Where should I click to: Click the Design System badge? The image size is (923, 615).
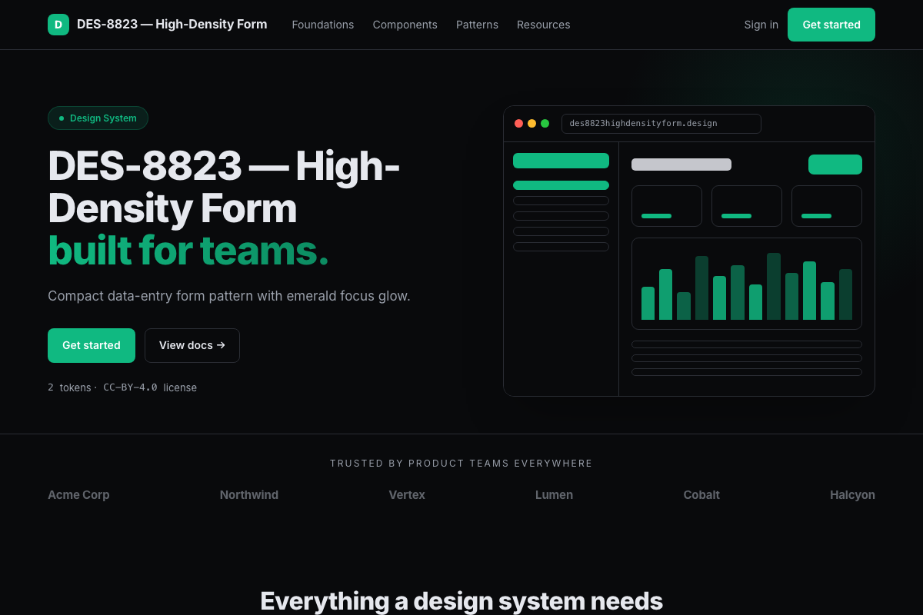coord(98,118)
